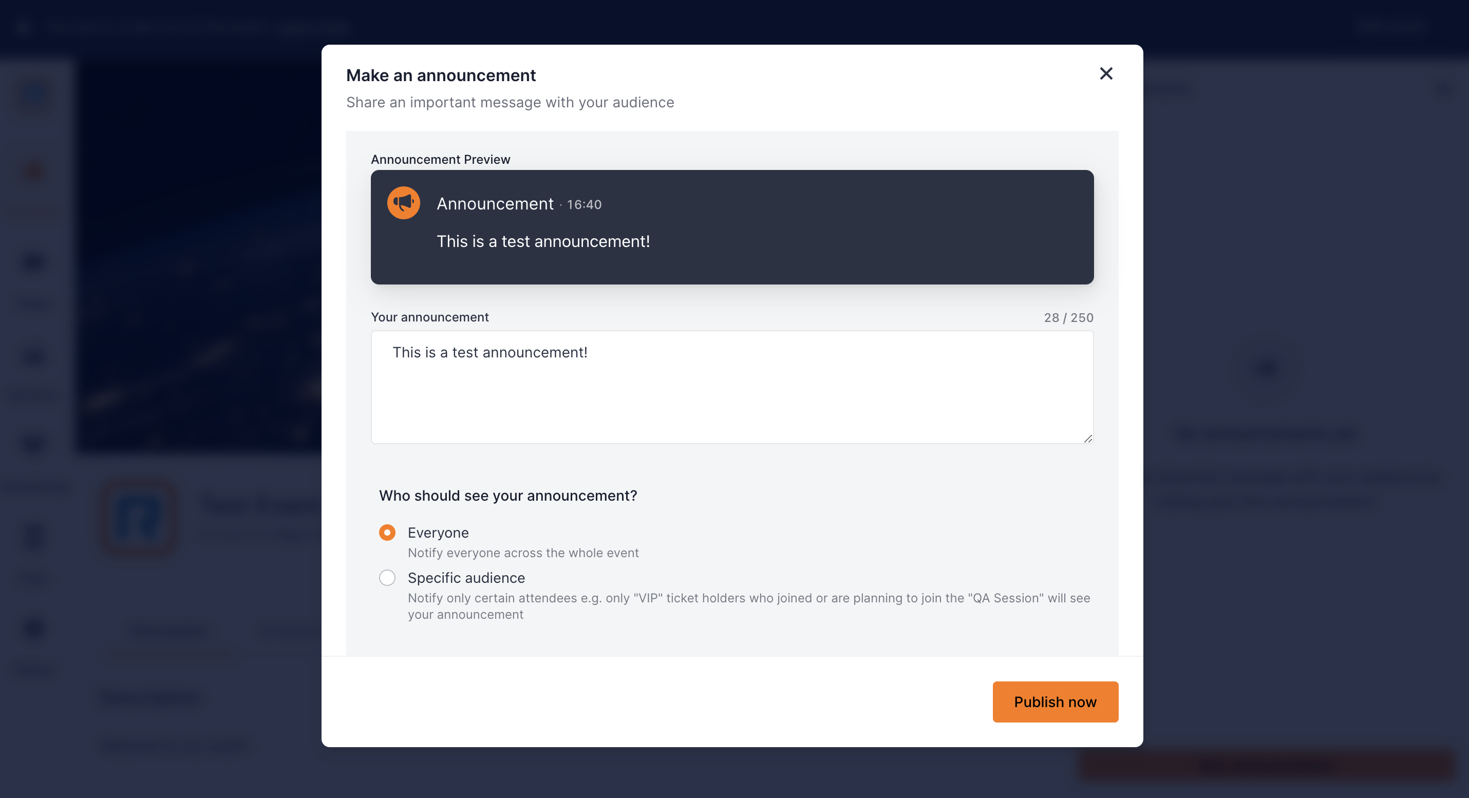Click the text area resize handle

pyautogui.click(x=1087, y=438)
